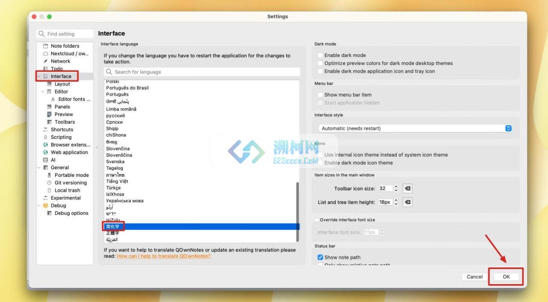Open the Local trash page
The width and height of the screenshot is (548, 302).
pyautogui.click(x=67, y=191)
